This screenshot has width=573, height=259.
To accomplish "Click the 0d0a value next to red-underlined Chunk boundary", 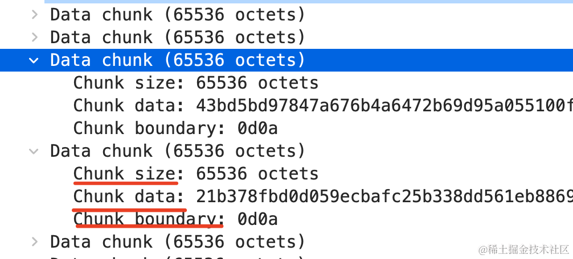I will click(x=257, y=219).
